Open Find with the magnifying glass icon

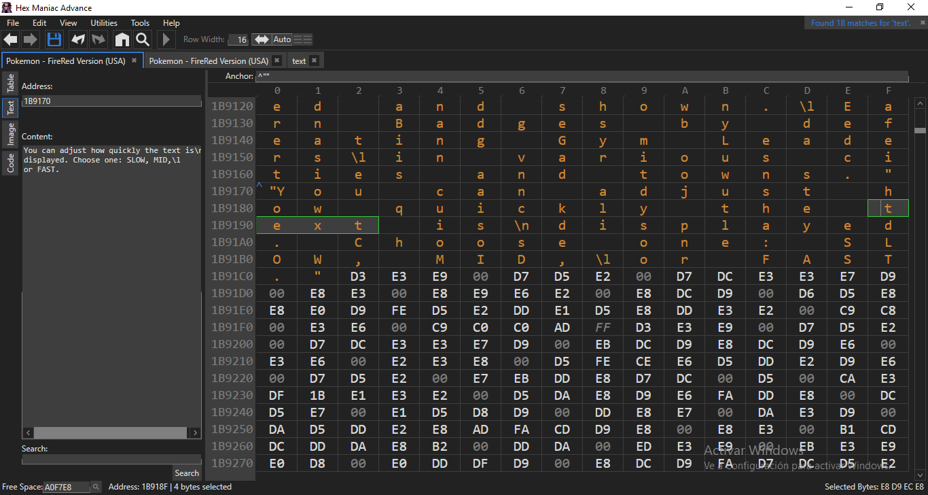tap(143, 39)
